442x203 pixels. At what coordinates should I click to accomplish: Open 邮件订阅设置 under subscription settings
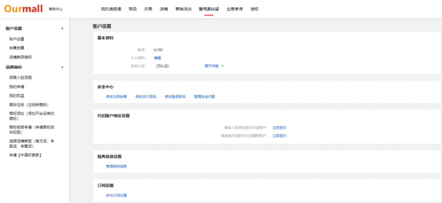pyautogui.click(x=117, y=195)
